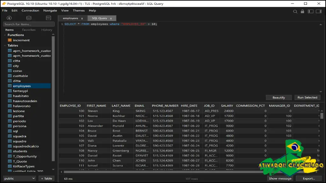The image size is (326, 183).
Task: Click the partita table icon
Action: tap(10, 116)
